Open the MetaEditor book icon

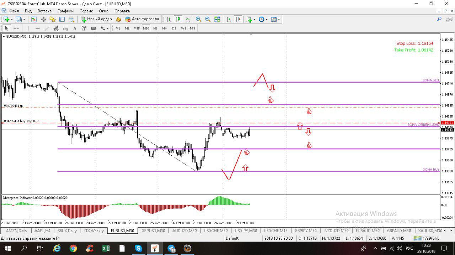(119, 19)
